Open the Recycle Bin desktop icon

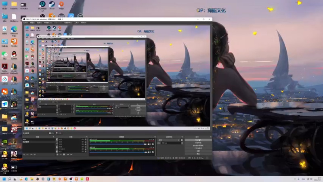[4, 30]
